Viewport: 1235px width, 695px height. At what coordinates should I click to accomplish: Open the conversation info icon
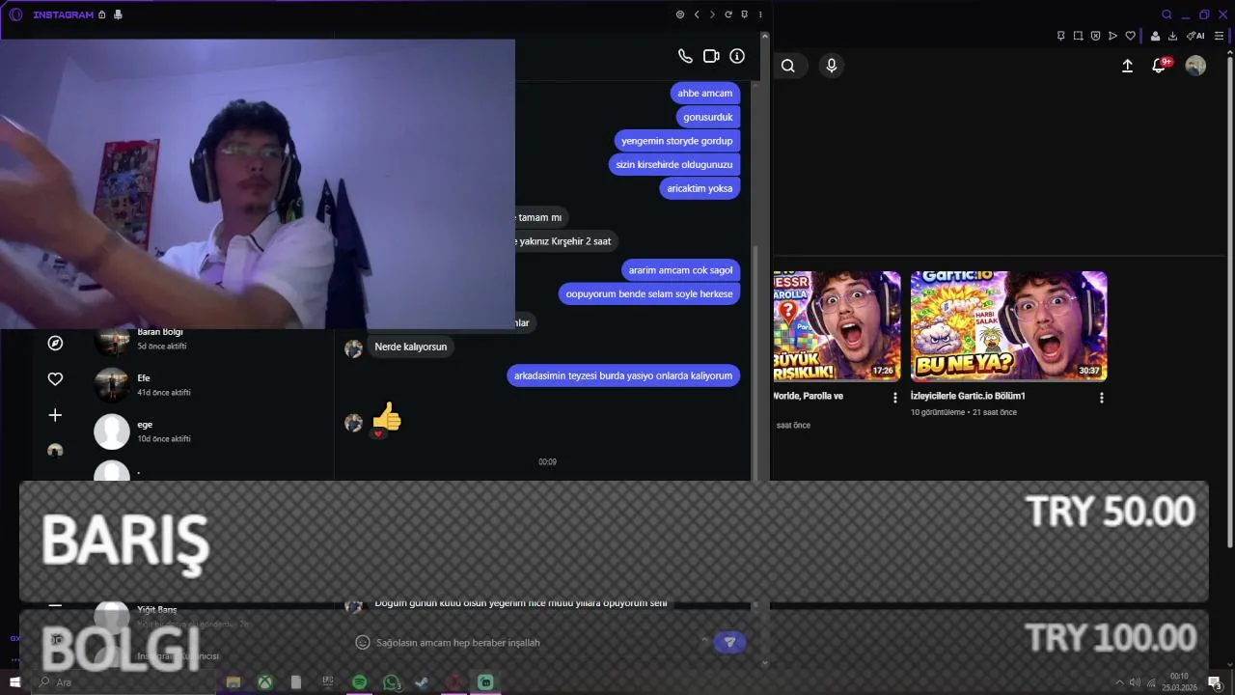pos(737,56)
